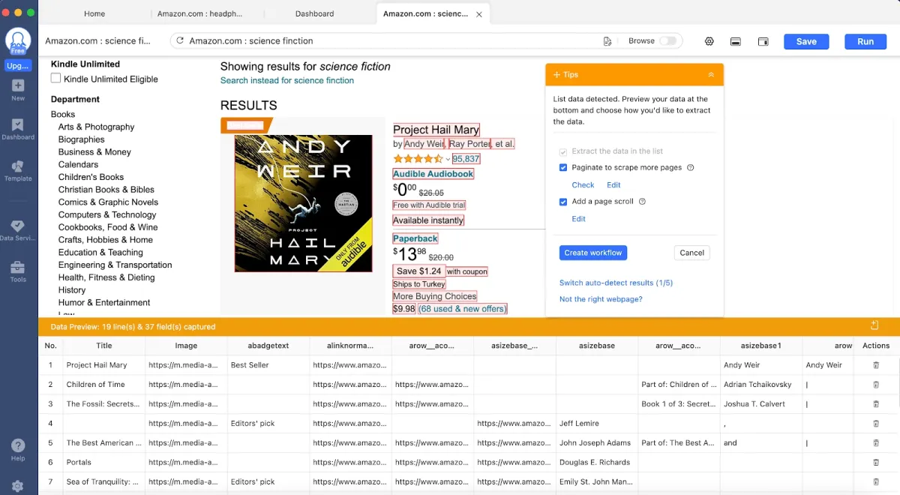Click the Upgrade button in sidebar
The height and width of the screenshot is (495, 900).
[18, 66]
